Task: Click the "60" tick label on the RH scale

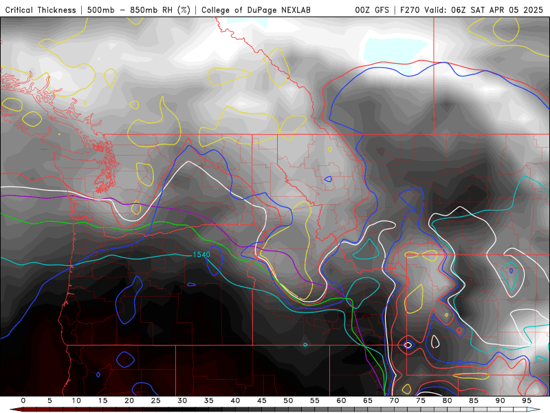Action: [341, 401]
